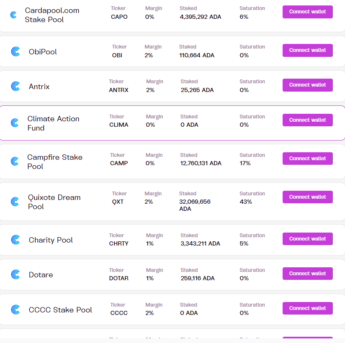Connect wallet for Climate Action Fund
This screenshot has height=343, width=345.
tap(307, 120)
